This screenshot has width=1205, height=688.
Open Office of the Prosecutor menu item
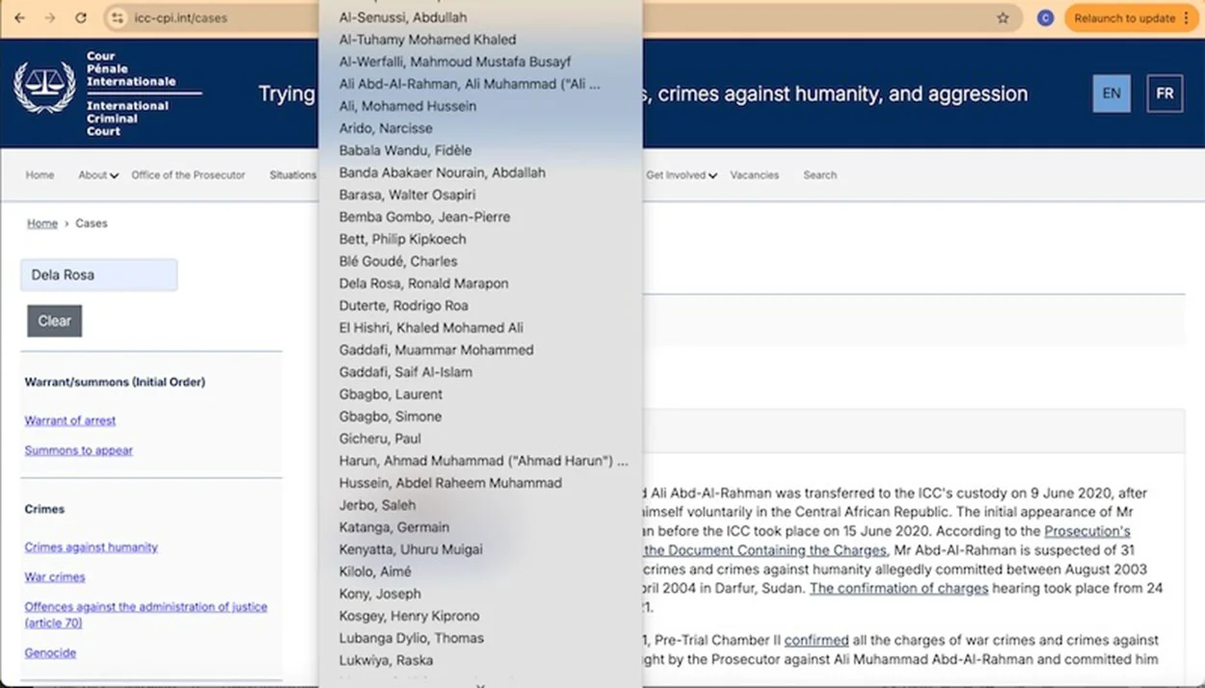[188, 175]
